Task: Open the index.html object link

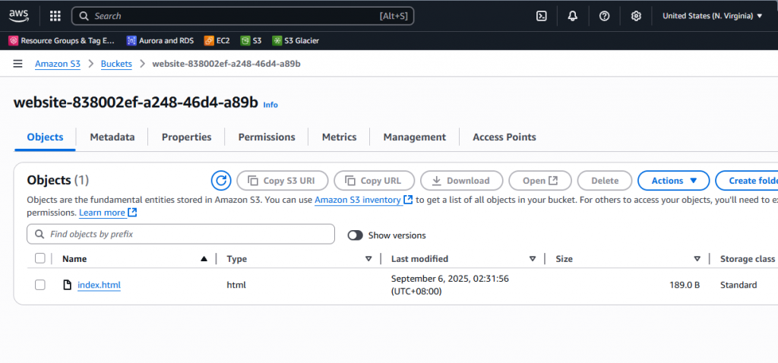Action: coord(100,285)
